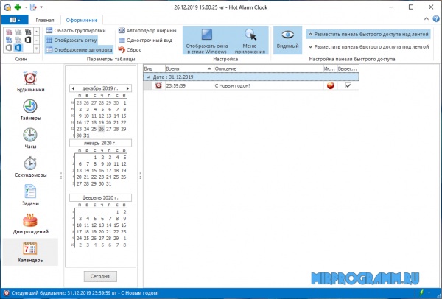This screenshot has height=299, width=442.
Task: Click the 23:59:59 time cell
Action: 189,85
